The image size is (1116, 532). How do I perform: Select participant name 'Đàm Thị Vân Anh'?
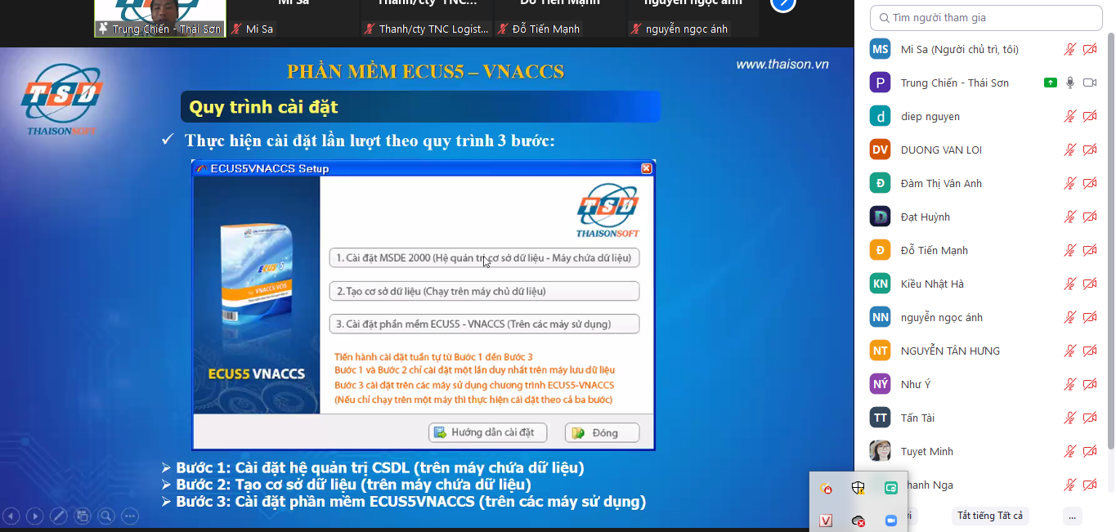coord(941,184)
